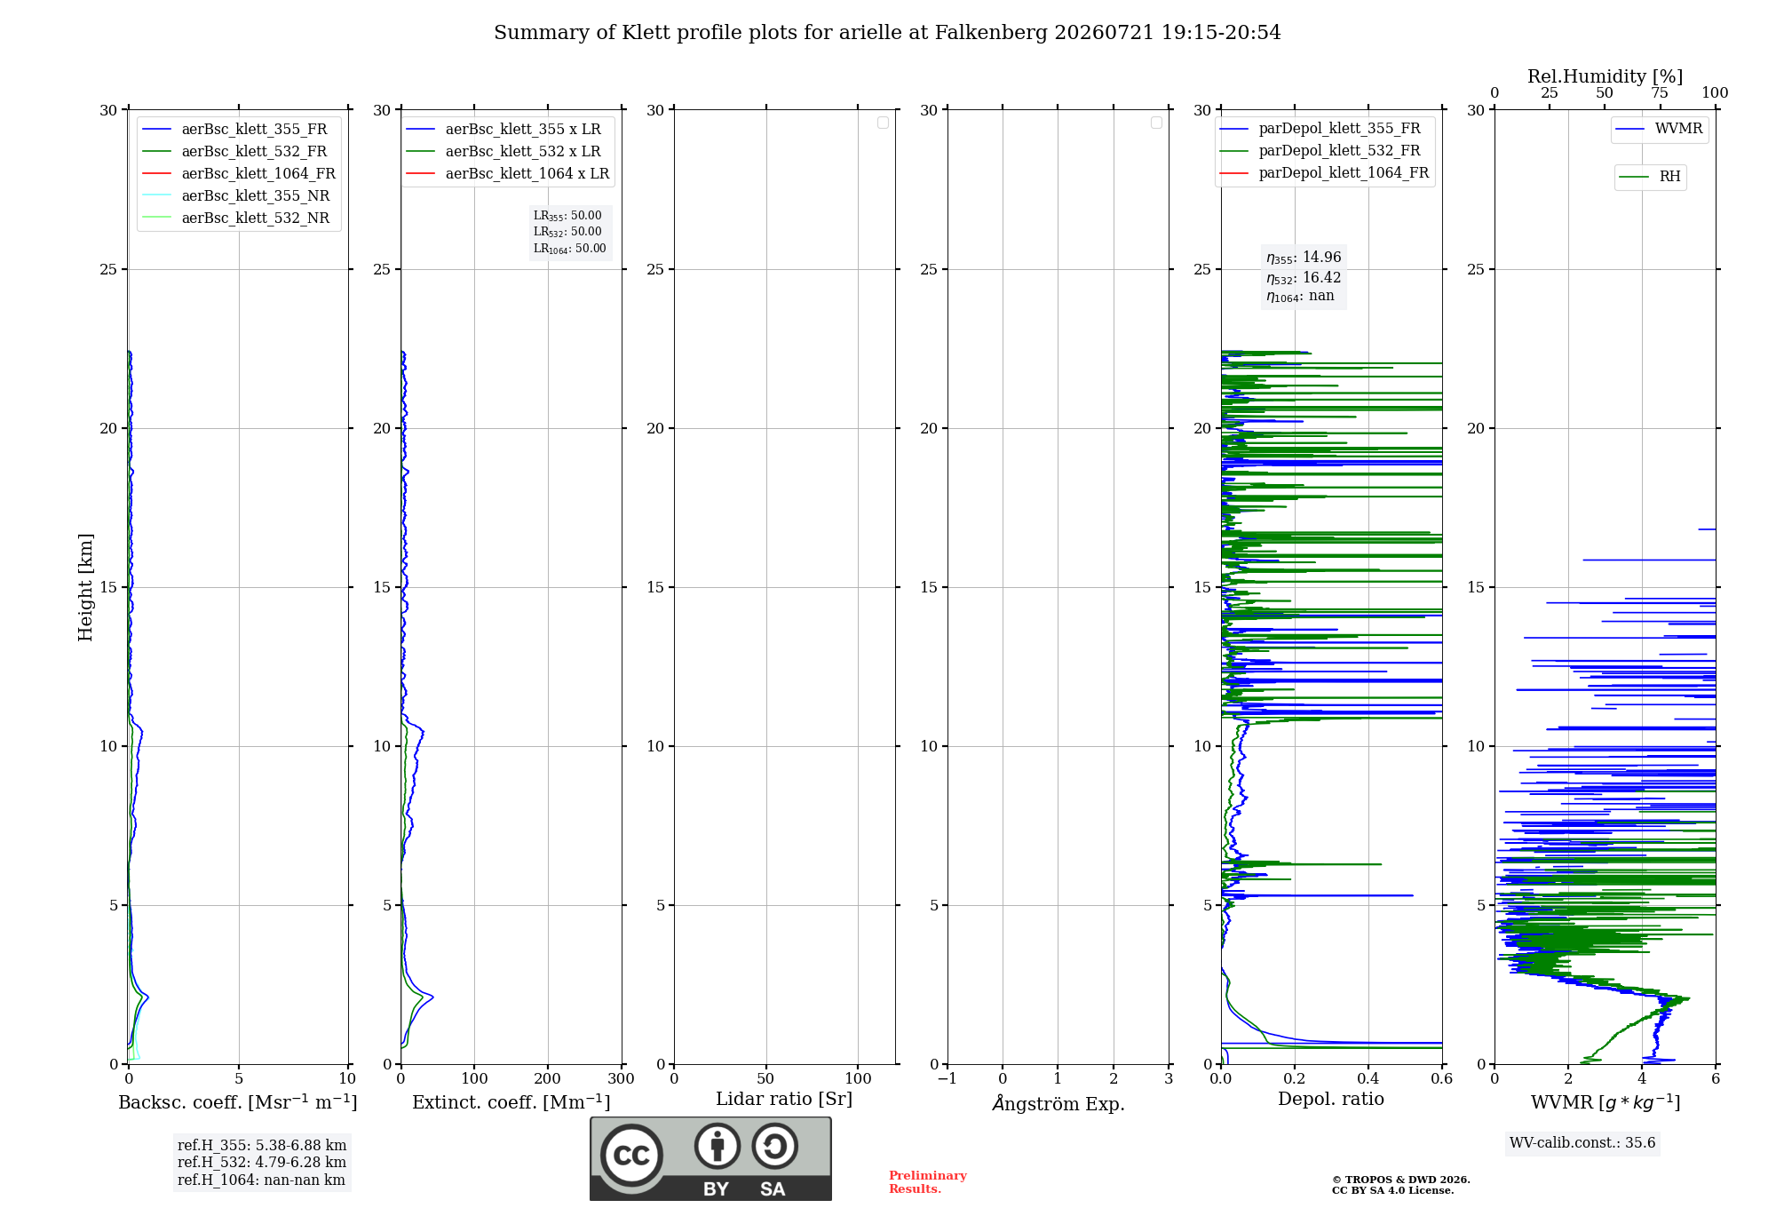Click the empty legend box in Lidar ratio panel
The width and height of the screenshot is (1776, 1208).
[x=883, y=123]
